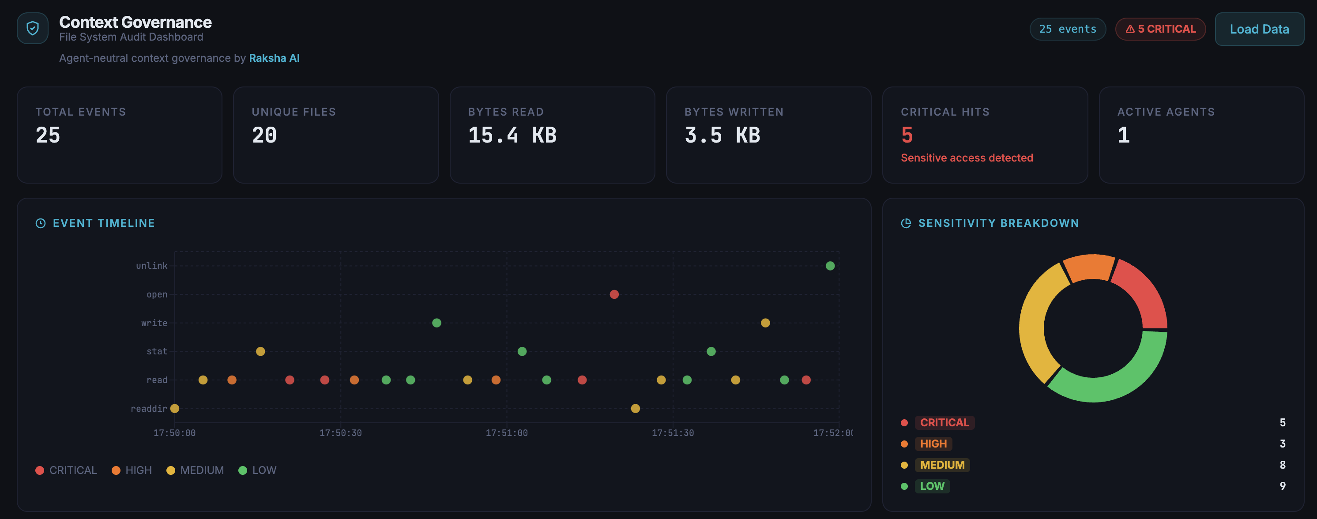Click the yellow stat event dot

pyautogui.click(x=260, y=351)
